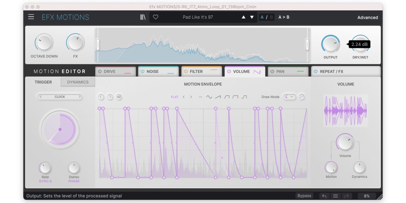Viewport: 406px width, 203px height.
Task: Toggle the Repeat / FX power button
Action: [x=316, y=72]
